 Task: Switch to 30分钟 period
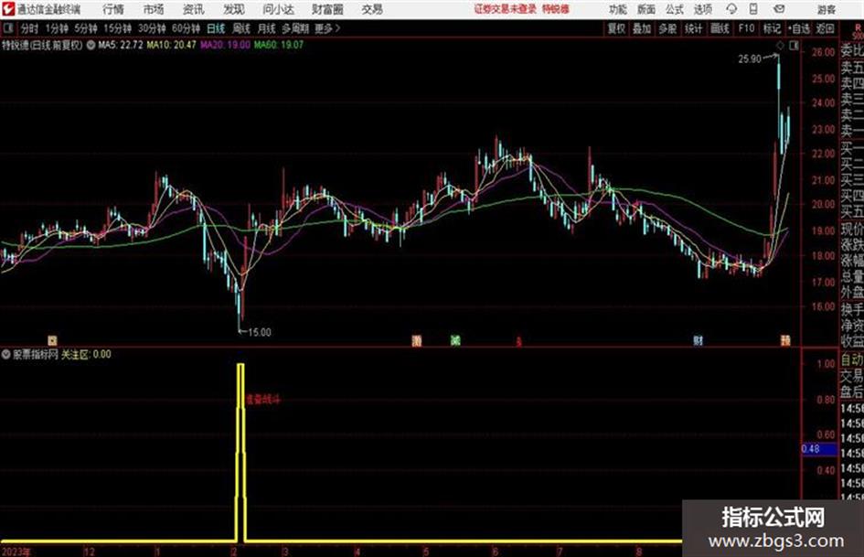coord(152,28)
